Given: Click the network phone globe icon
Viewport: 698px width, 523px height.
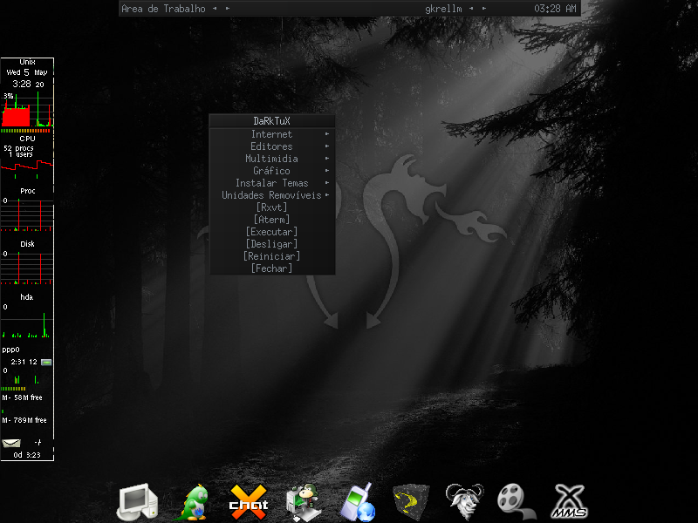Looking at the screenshot, I should (x=359, y=503).
